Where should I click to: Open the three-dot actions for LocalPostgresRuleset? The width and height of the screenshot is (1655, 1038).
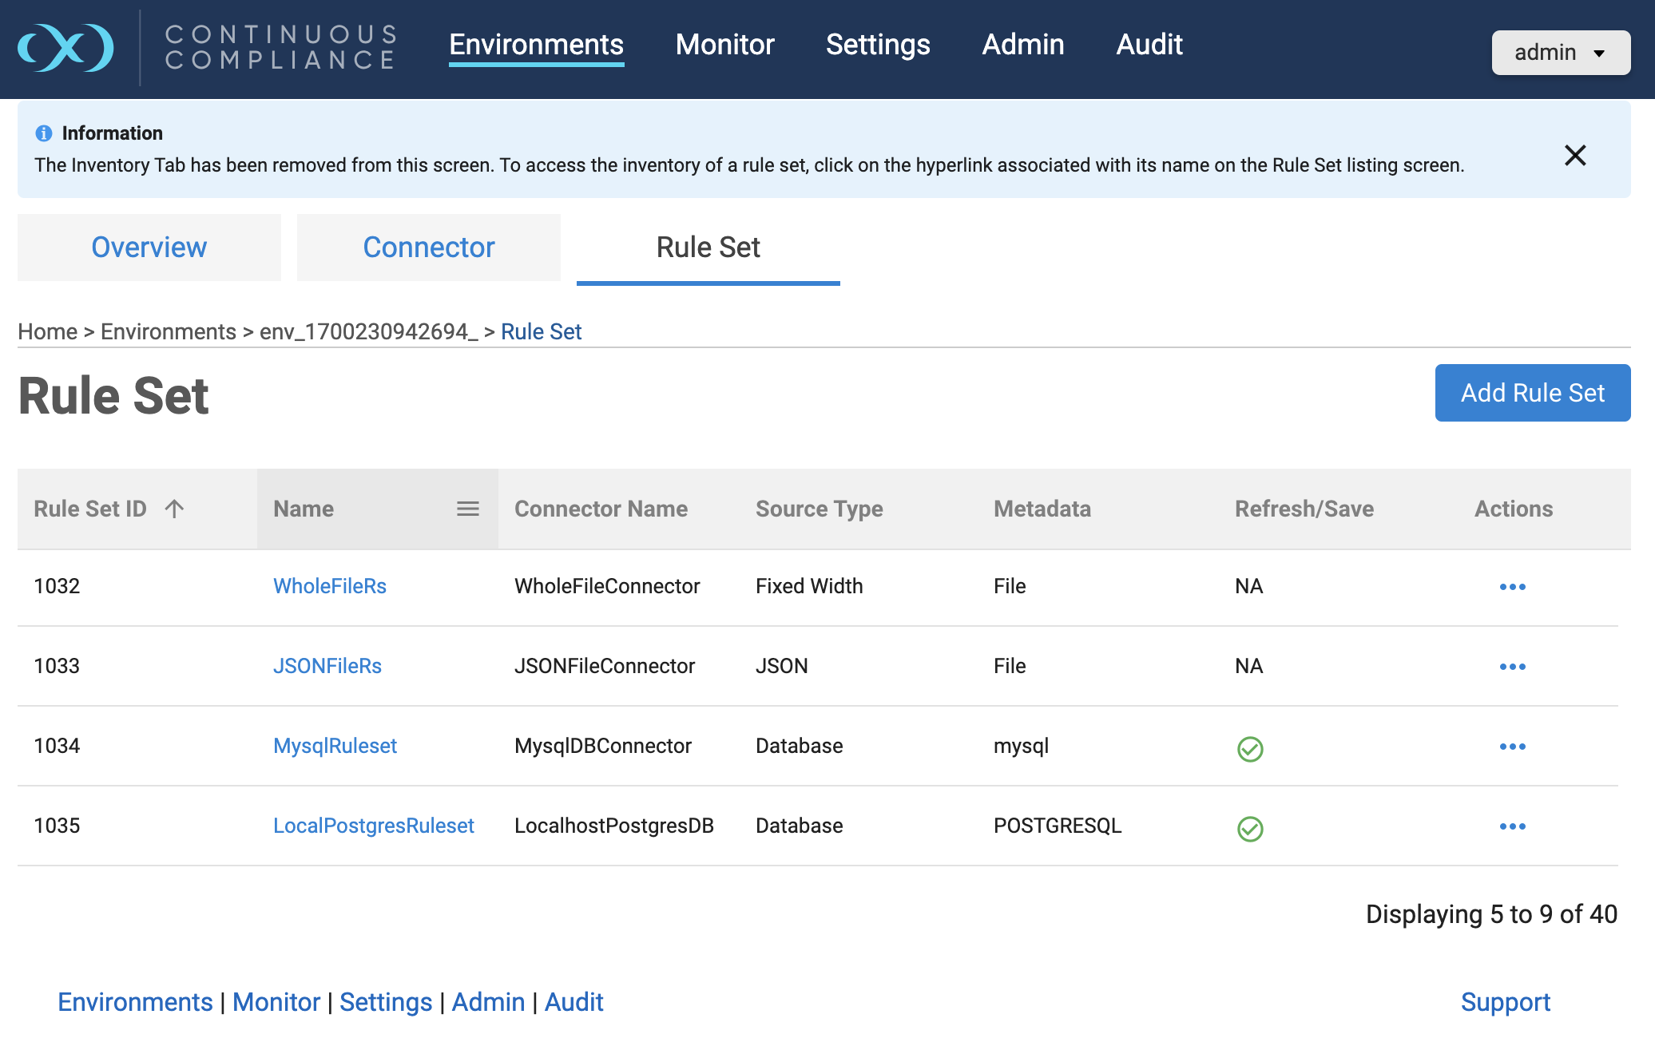(x=1512, y=826)
